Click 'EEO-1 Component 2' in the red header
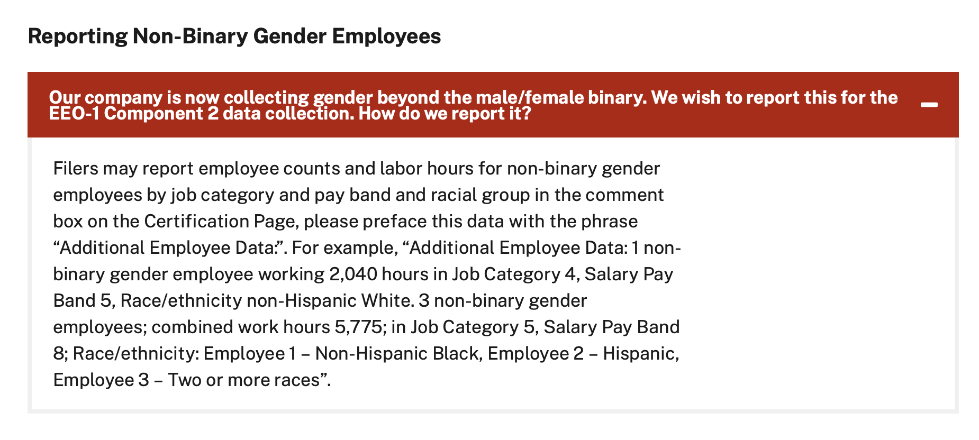The width and height of the screenshot is (979, 440). (133, 114)
